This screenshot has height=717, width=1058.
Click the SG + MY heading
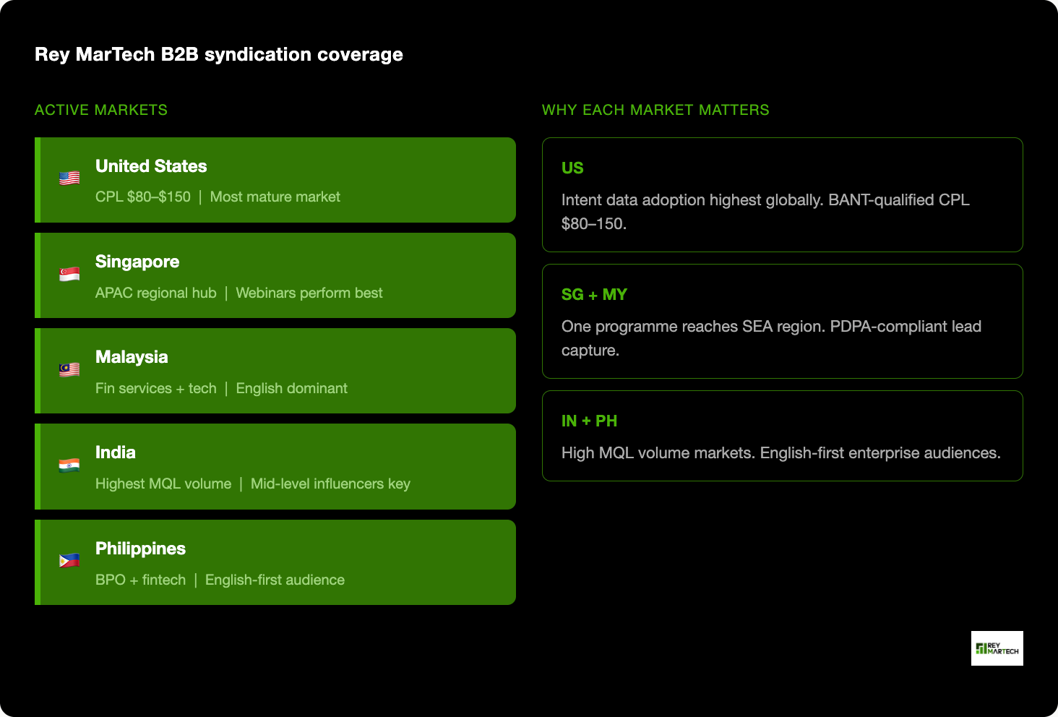pyautogui.click(x=594, y=294)
